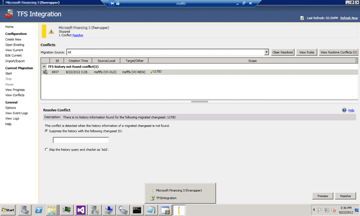The image size is (360, 216).
Task: Launch PowerShell from the taskbar
Action: [39, 210]
